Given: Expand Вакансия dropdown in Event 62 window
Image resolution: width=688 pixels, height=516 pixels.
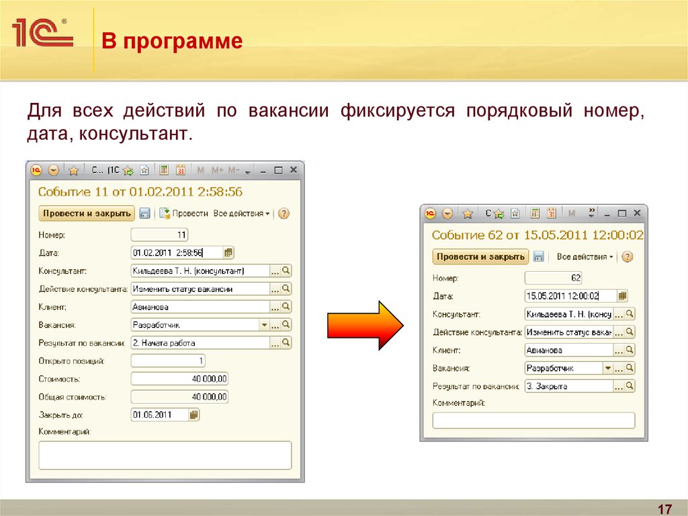Looking at the screenshot, I should pyautogui.click(x=607, y=368).
